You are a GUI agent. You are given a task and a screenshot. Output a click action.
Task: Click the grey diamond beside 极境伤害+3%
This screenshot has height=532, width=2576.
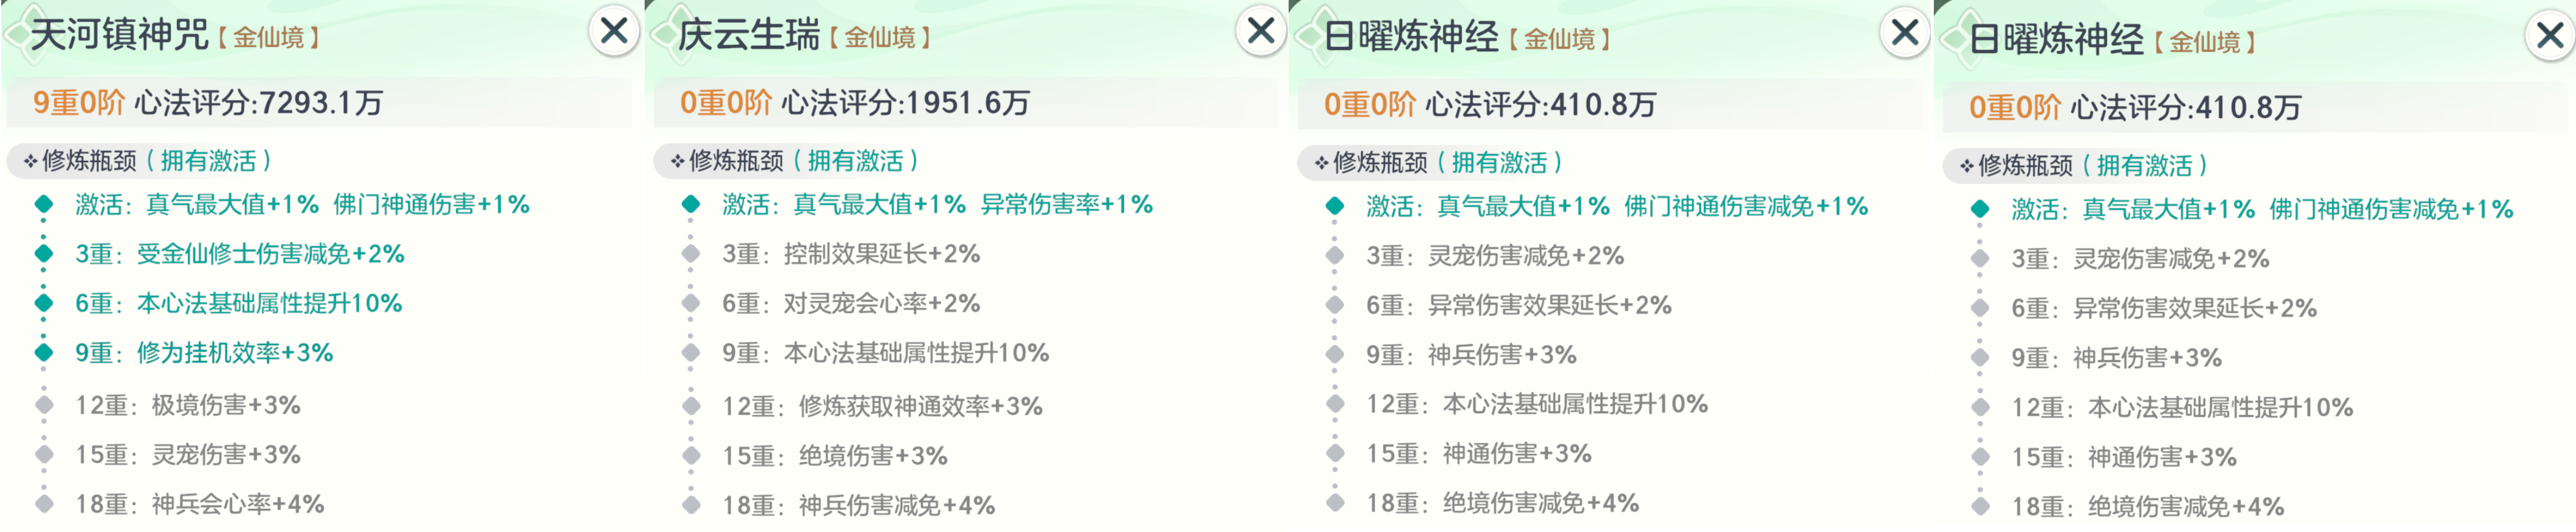point(44,405)
